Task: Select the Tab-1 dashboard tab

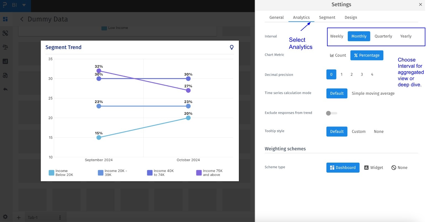Action: [x=33, y=218]
